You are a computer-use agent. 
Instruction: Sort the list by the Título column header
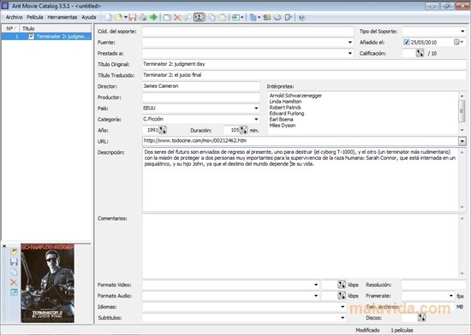coord(56,28)
